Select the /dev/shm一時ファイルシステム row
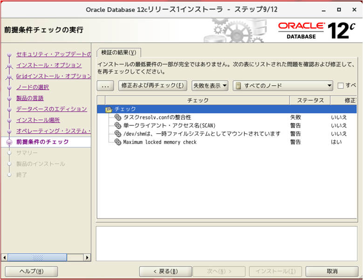 227,134
